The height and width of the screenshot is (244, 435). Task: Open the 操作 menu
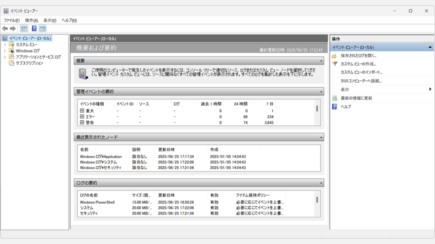(x=31, y=20)
